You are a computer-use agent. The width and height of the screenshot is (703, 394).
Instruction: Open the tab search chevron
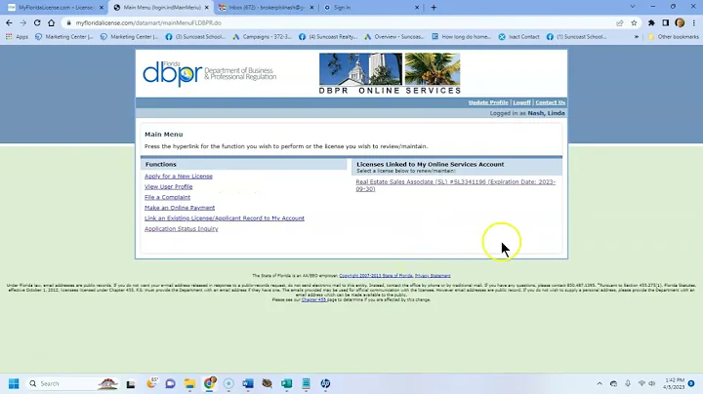[x=633, y=7]
